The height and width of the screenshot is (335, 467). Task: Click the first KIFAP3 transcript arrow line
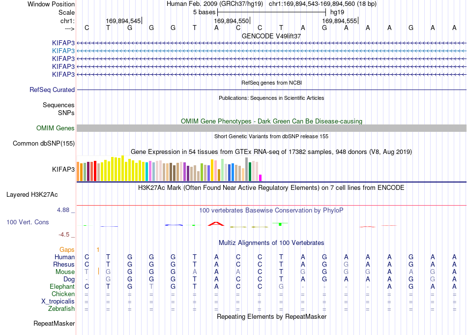click(x=271, y=43)
